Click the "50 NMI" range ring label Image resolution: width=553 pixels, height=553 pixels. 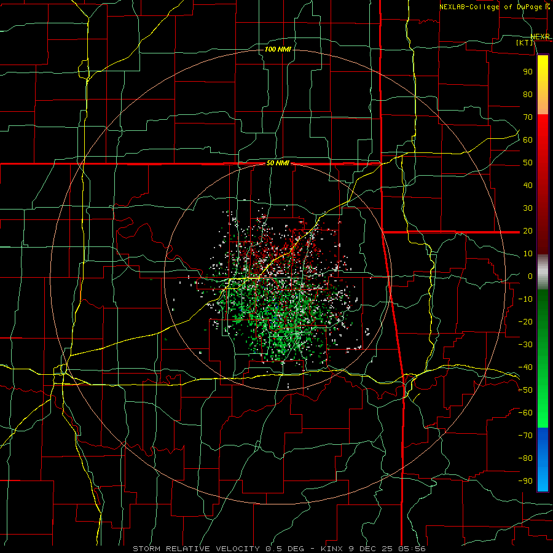(x=278, y=163)
